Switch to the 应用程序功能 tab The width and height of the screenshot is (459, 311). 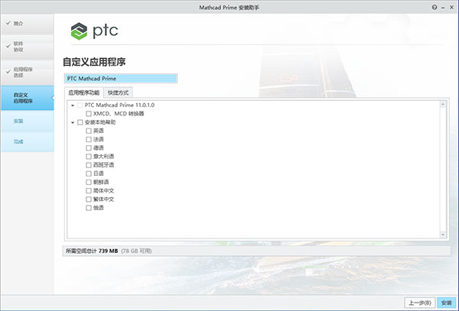click(83, 92)
